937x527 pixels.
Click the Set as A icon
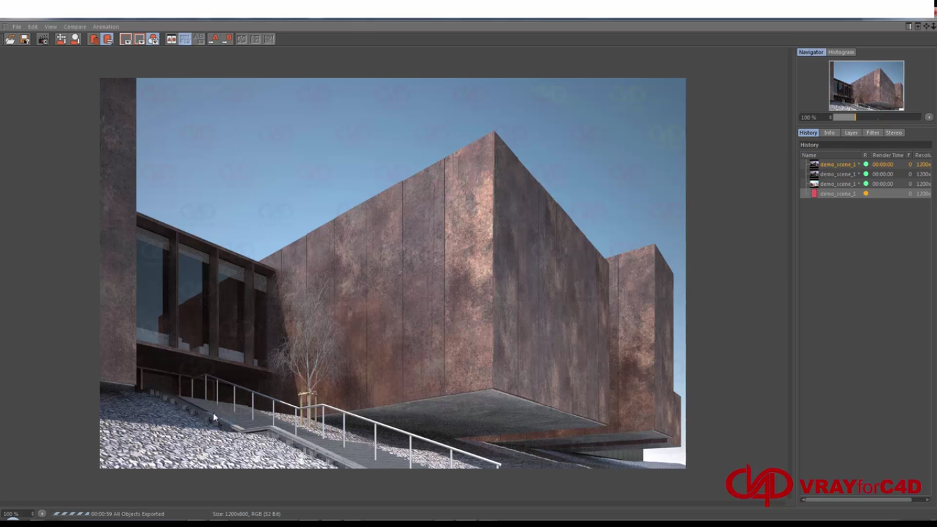pyautogui.click(x=214, y=39)
